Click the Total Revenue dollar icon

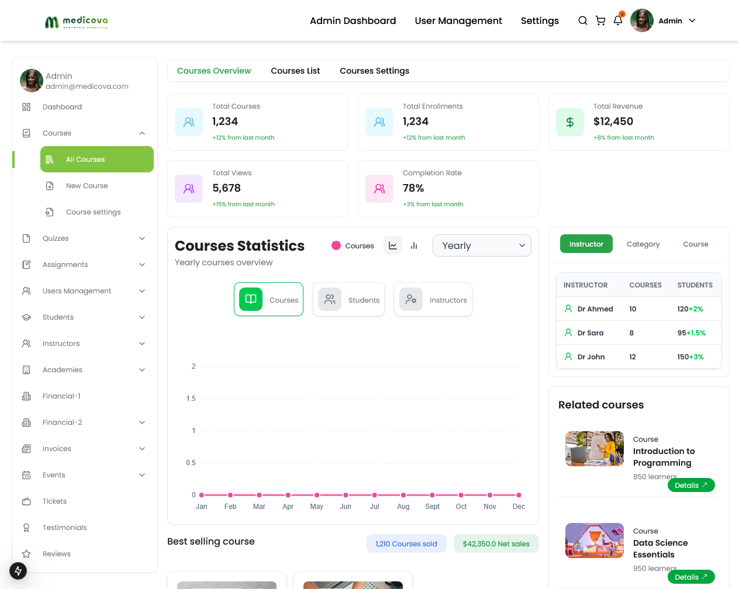(570, 122)
